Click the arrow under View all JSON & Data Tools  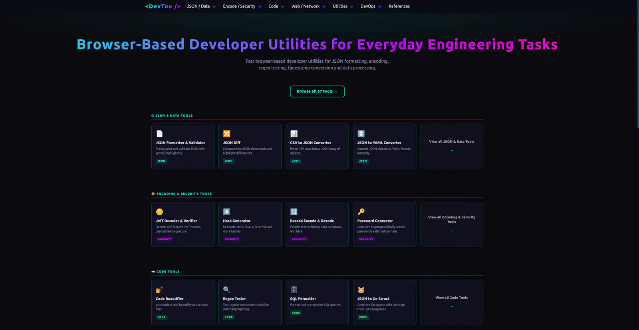pyautogui.click(x=452, y=151)
